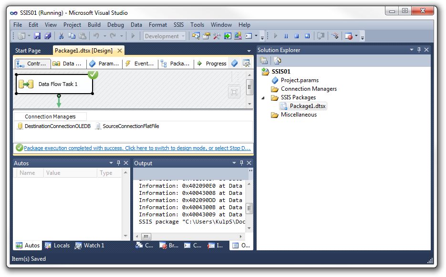
Task: Click the Copy icon in toolbar
Action: pos(72,36)
